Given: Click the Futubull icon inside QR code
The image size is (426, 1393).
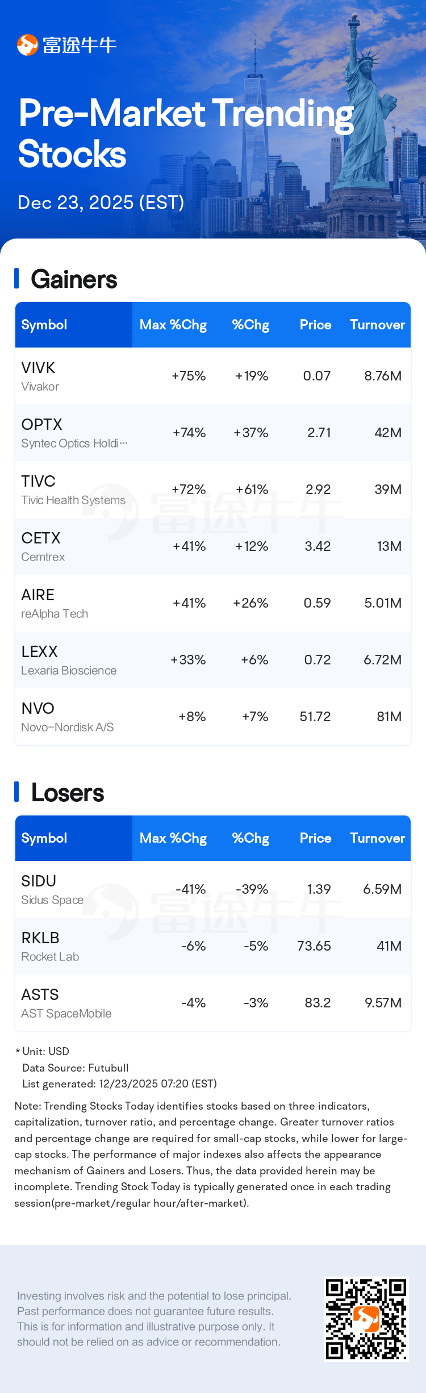Looking at the screenshot, I should [366, 1319].
